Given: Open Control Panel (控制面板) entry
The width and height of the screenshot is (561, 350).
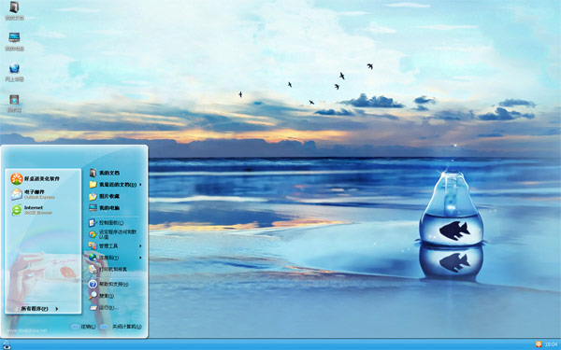Looking at the screenshot, I should [107, 223].
